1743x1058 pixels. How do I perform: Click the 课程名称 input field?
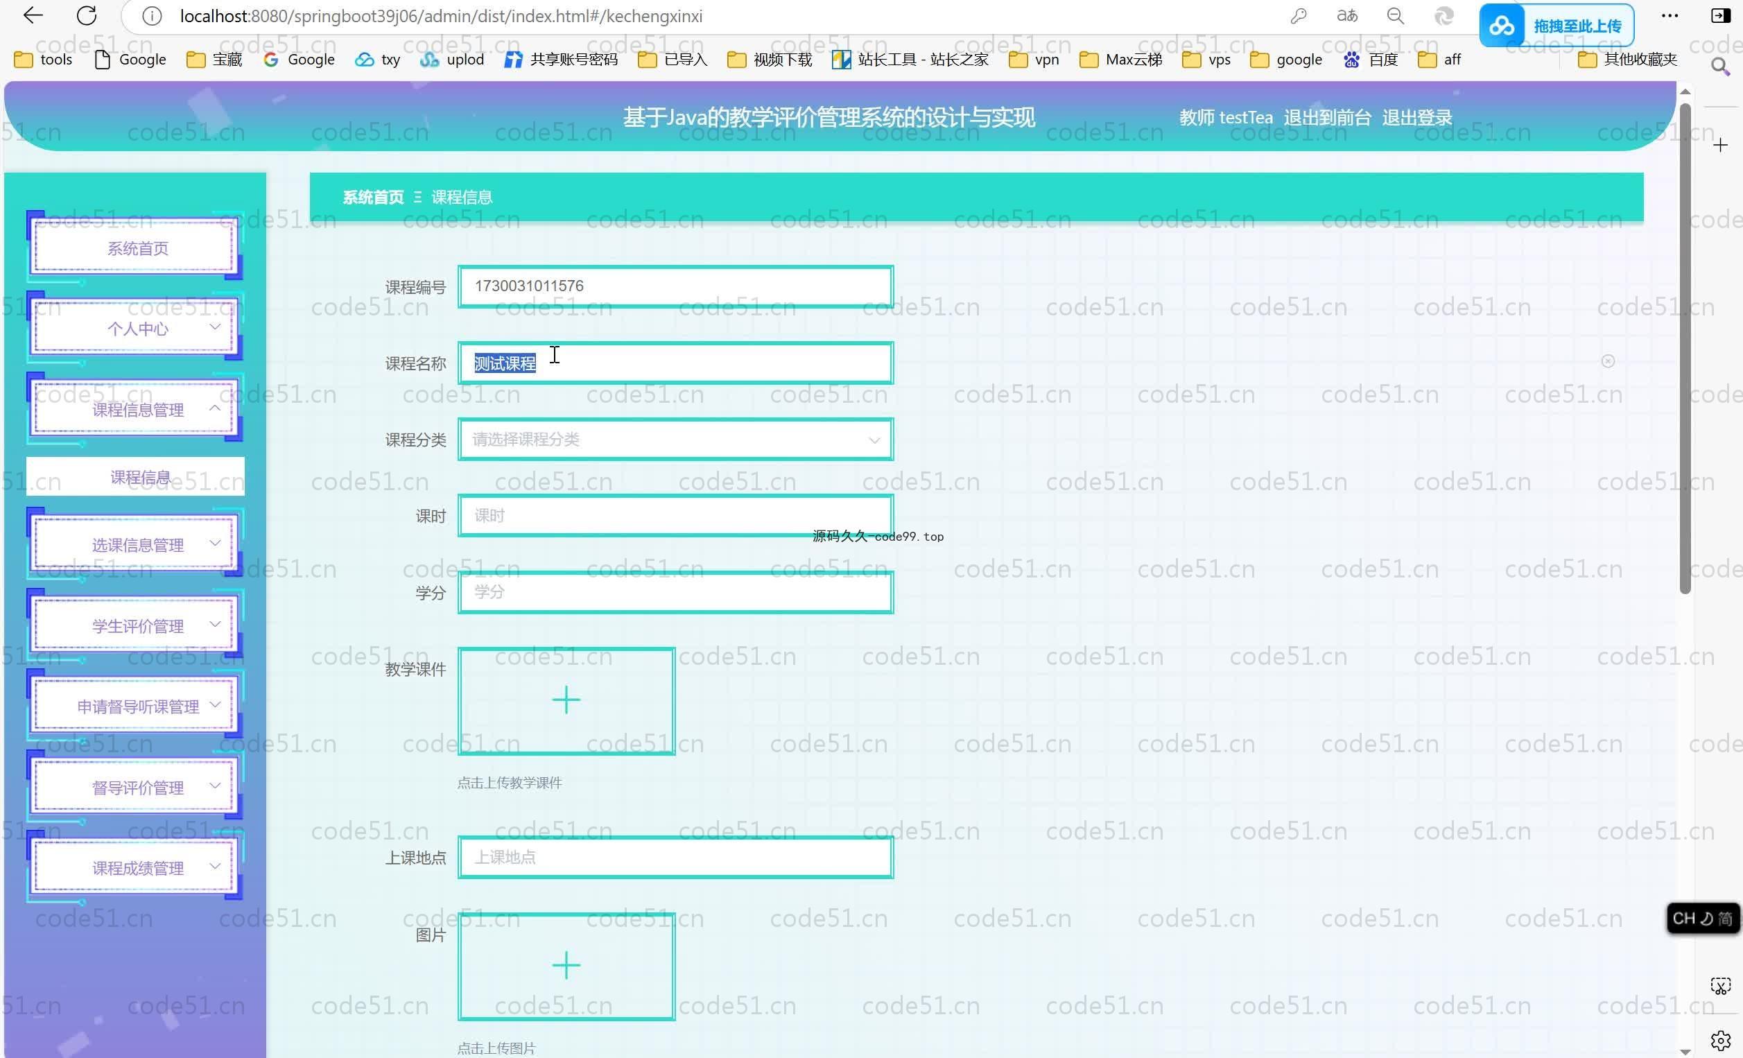(675, 363)
